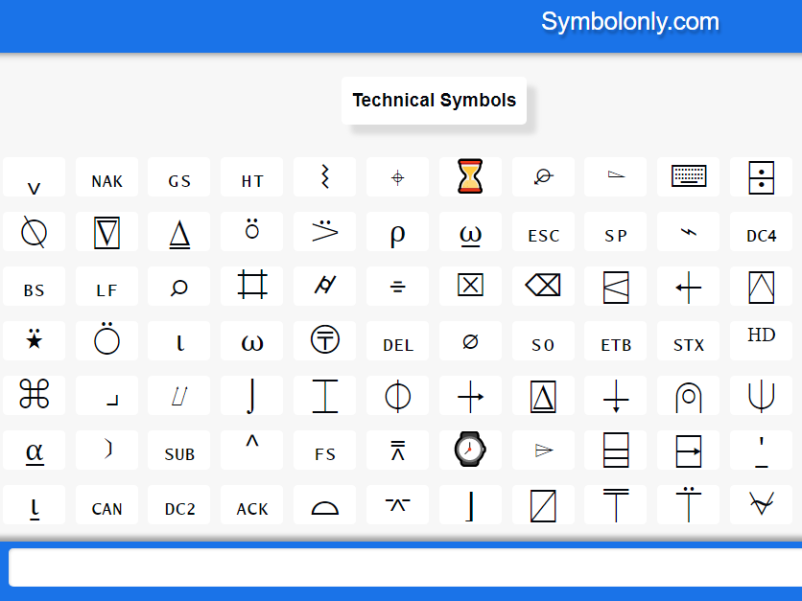Click the DEL symbol
The width and height of the screenshot is (802, 601).
click(397, 341)
